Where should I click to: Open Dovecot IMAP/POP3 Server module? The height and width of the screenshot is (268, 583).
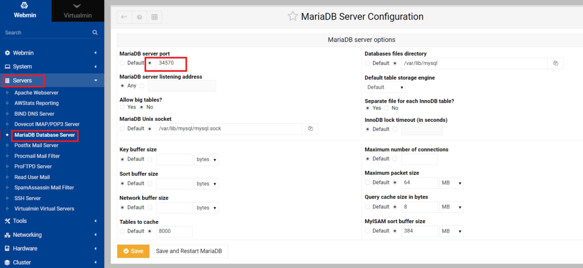(x=47, y=124)
